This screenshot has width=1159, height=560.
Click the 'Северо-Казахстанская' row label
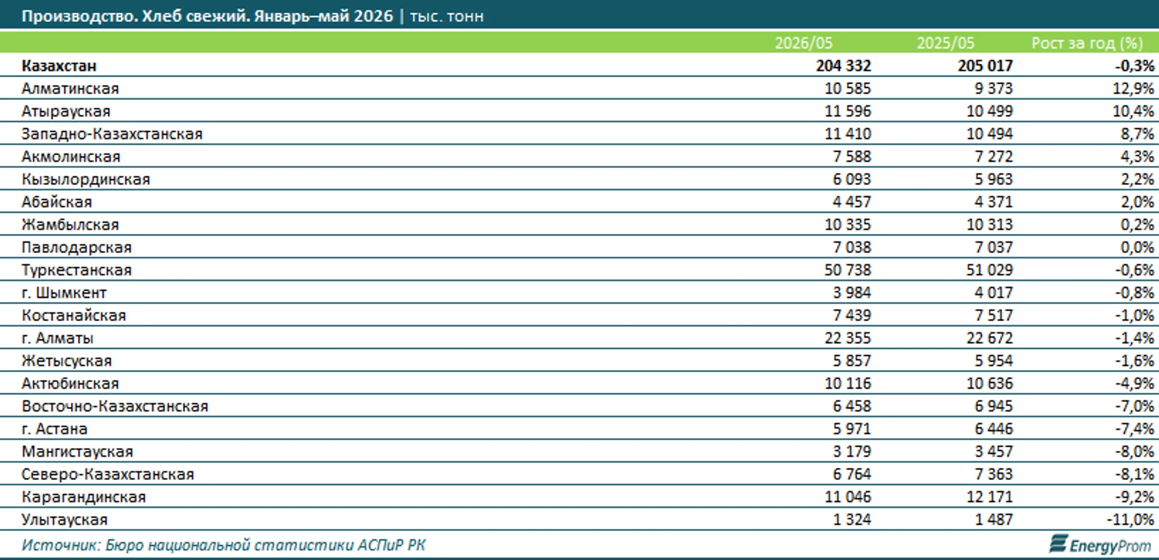coord(108,474)
